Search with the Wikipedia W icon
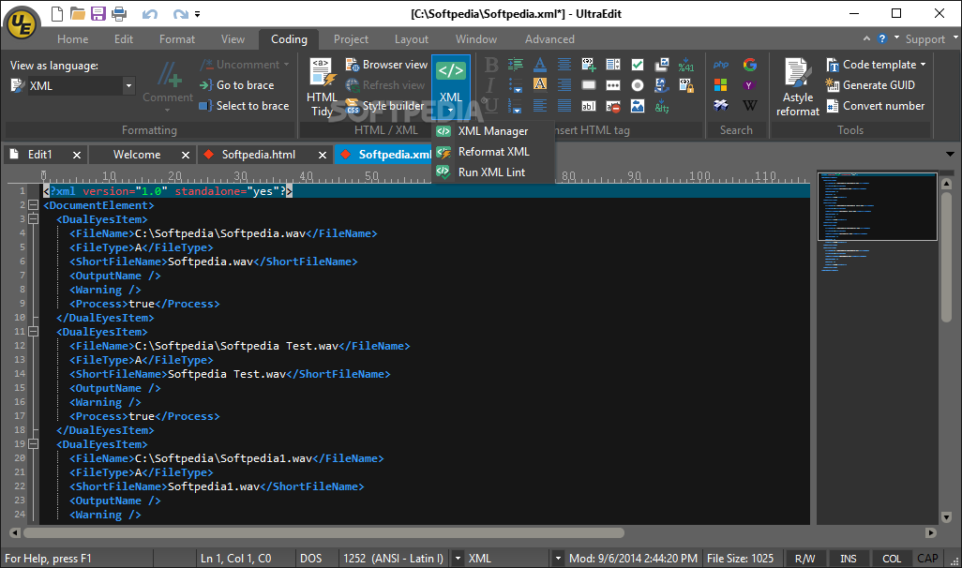The height and width of the screenshot is (568, 962). [x=749, y=106]
